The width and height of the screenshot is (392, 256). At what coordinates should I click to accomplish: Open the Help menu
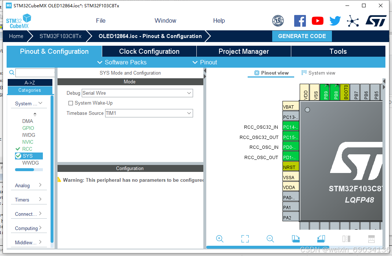(x=219, y=21)
